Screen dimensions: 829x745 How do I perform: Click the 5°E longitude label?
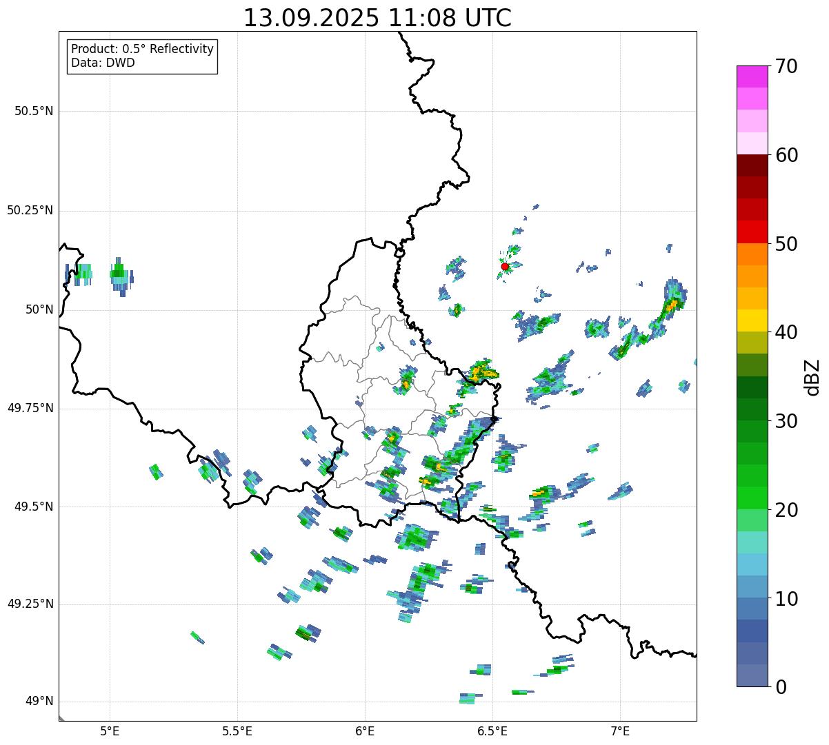point(110,731)
